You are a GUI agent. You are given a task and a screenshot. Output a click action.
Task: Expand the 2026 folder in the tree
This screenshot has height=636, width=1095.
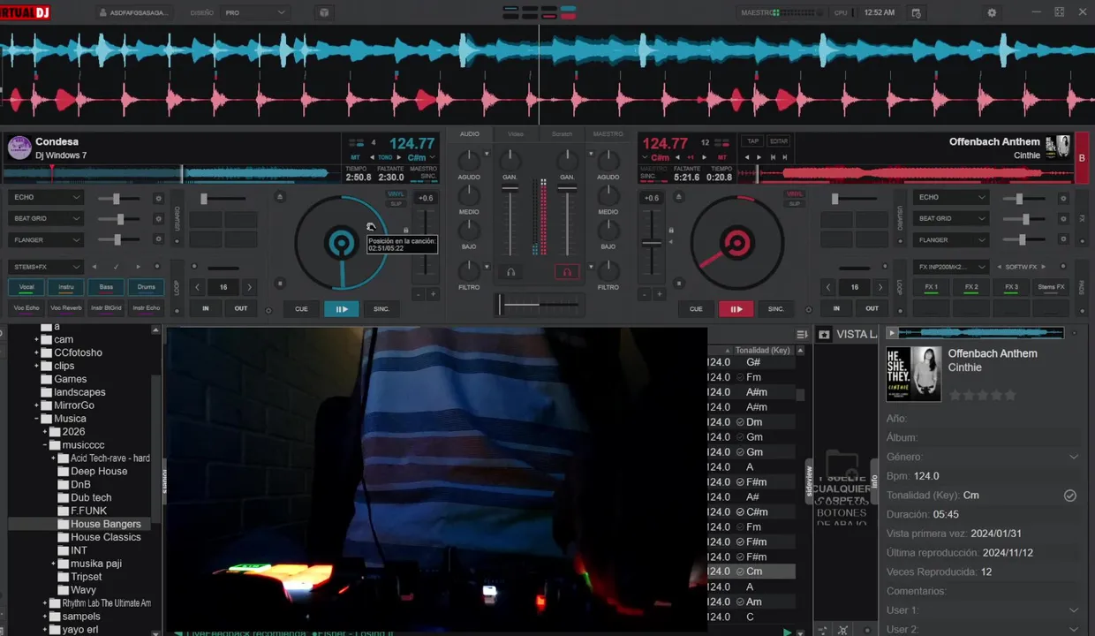pos(45,432)
